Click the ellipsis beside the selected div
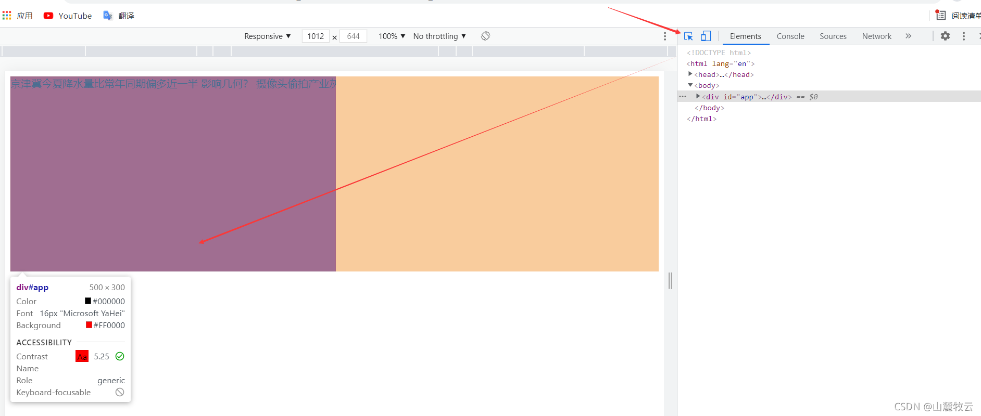Screen dimensions: 981x416 point(683,96)
